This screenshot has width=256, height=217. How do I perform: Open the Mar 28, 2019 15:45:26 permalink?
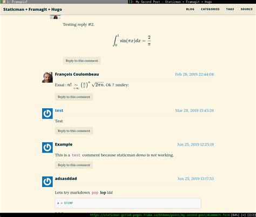click(194, 110)
